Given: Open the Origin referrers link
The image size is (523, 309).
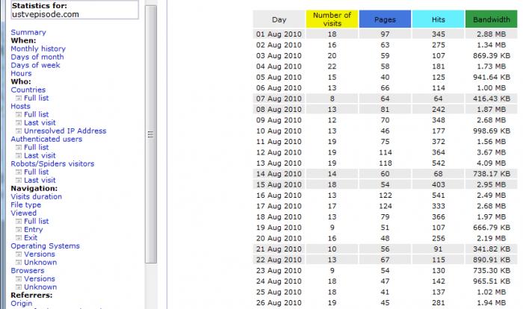Looking at the screenshot, I should click(x=22, y=303).
